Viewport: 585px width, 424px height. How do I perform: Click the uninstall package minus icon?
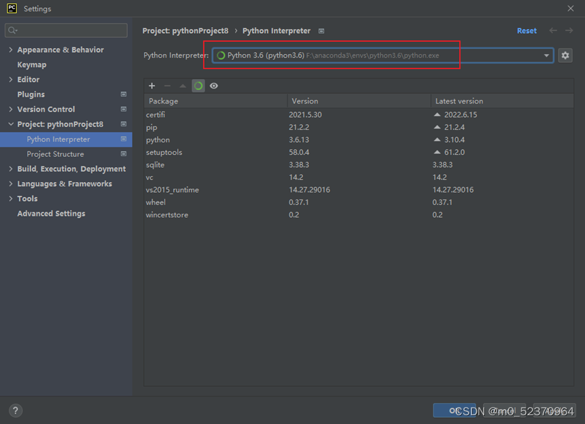click(167, 86)
